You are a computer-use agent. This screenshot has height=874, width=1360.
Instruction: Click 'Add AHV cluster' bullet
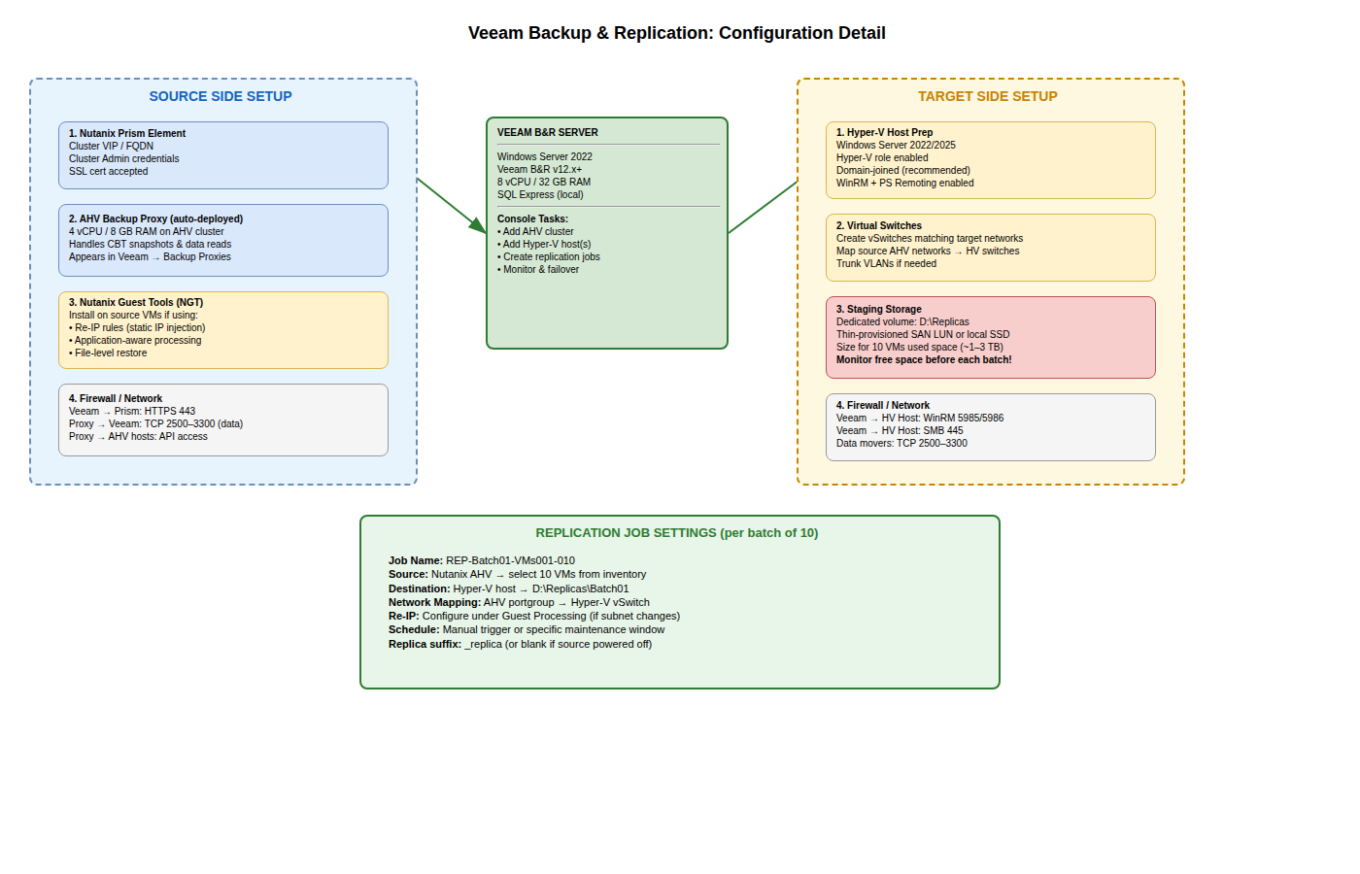[x=535, y=231]
